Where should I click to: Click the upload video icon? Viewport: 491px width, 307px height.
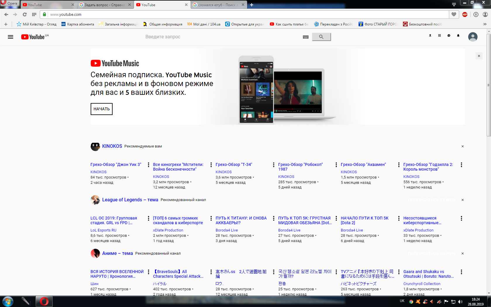(x=430, y=35)
